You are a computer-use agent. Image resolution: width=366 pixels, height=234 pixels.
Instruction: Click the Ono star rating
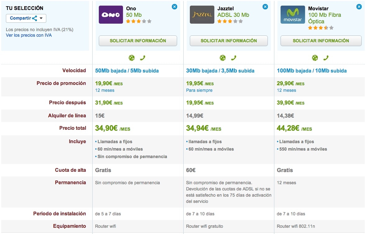139,21
